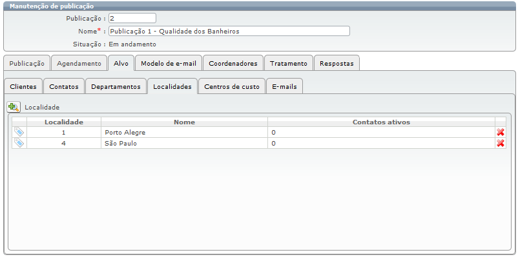This screenshot has width=518, height=257.
Task: Switch to the Clientes sub-tab
Action: pyautogui.click(x=23, y=87)
